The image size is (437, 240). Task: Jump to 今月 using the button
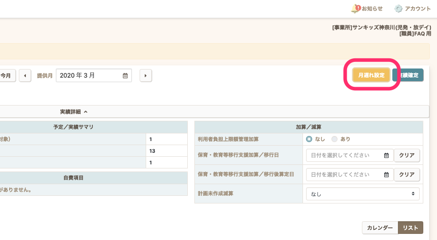click(7, 76)
